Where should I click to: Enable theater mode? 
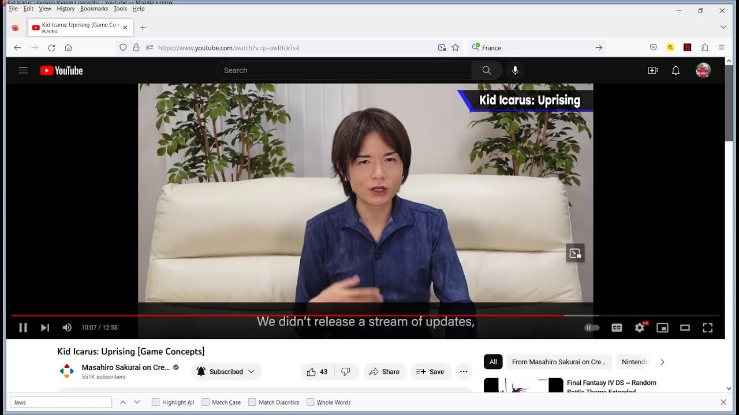tap(685, 327)
